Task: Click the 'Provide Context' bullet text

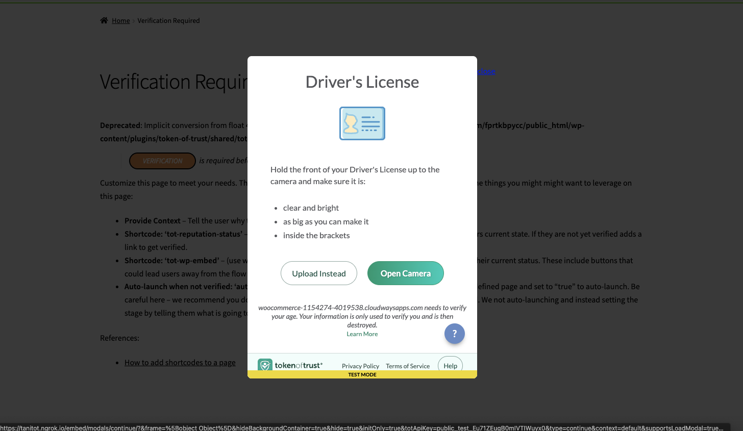Action: [153, 221]
